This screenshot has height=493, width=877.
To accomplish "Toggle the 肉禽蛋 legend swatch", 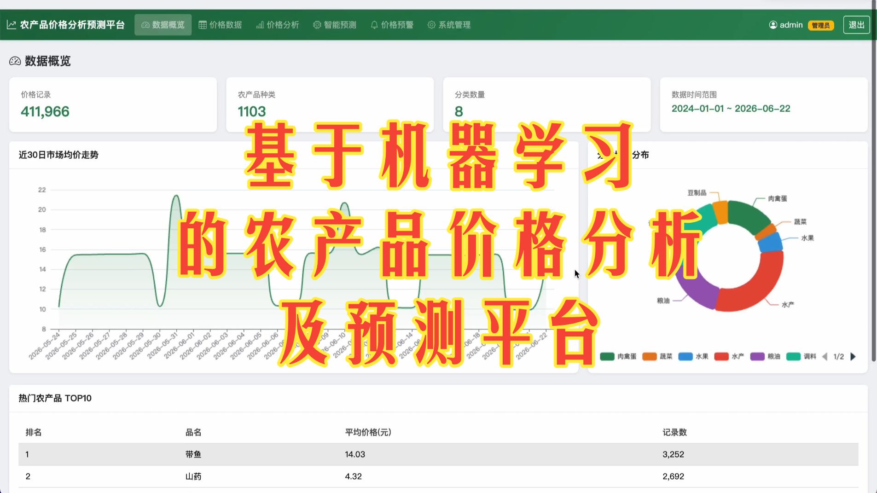I will coord(607,356).
